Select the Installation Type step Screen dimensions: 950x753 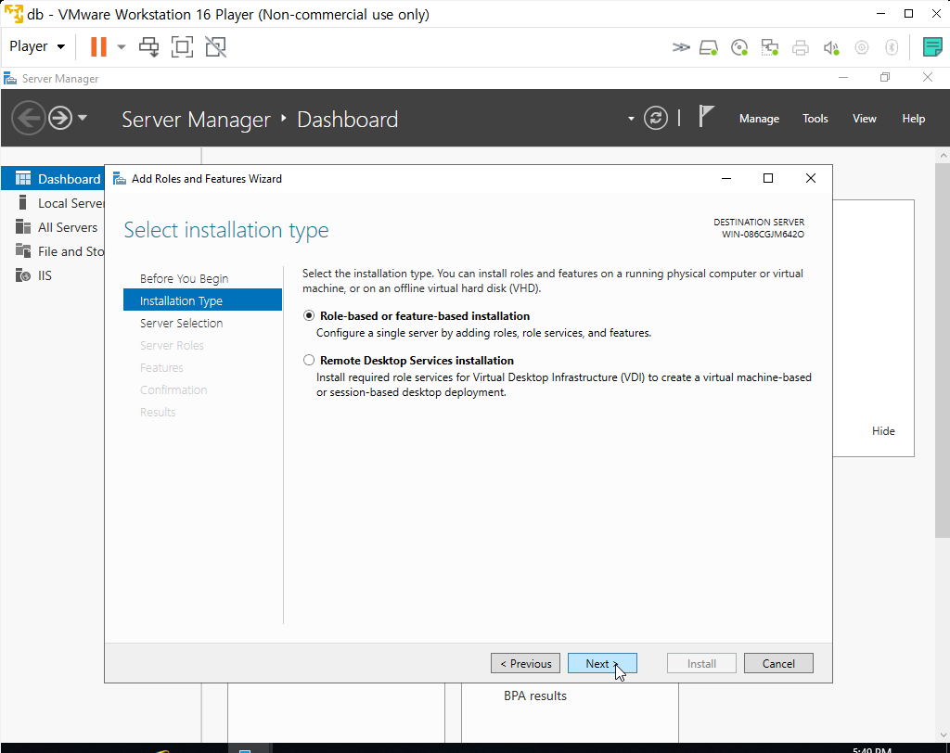(x=202, y=300)
